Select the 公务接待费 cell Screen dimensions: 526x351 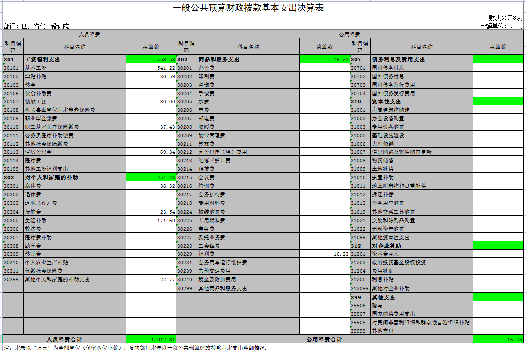pyautogui.click(x=248, y=194)
